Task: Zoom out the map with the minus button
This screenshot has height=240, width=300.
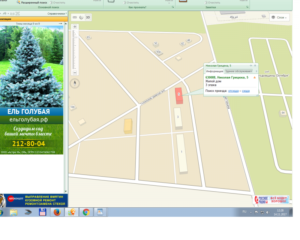Action: tap(75, 73)
